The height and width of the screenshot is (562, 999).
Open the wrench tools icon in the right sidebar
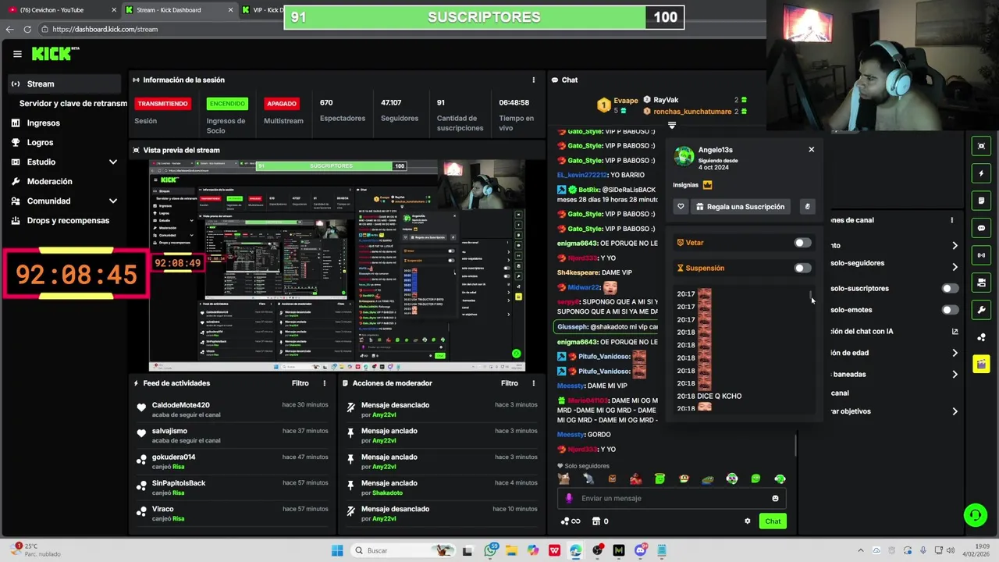pyautogui.click(x=981, y=310)
